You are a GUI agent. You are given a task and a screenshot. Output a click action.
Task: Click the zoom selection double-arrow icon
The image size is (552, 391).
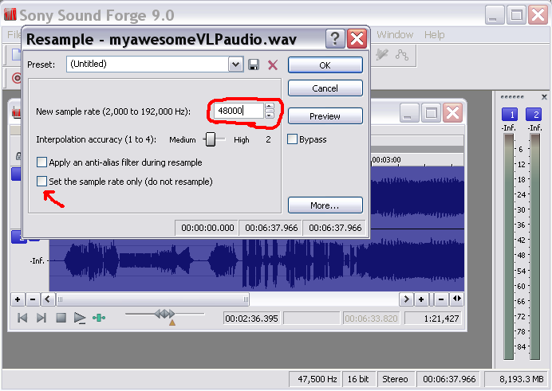pos(456,299)
